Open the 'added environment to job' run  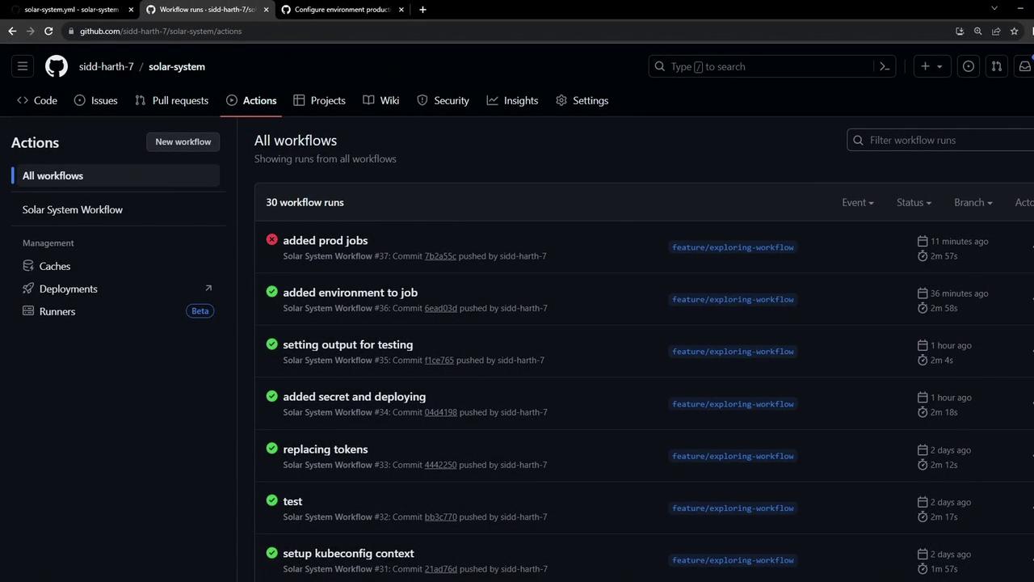(350, 293)
